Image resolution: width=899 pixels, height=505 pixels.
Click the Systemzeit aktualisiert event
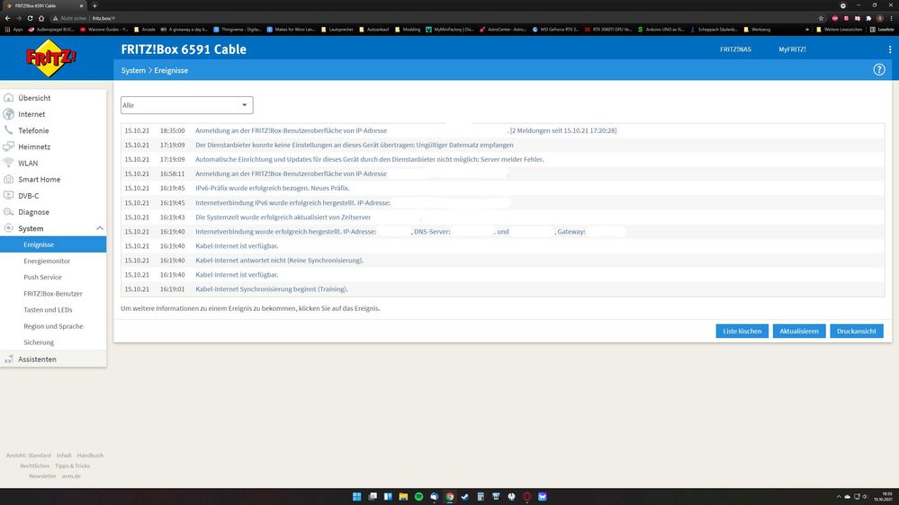coord(502,217)
